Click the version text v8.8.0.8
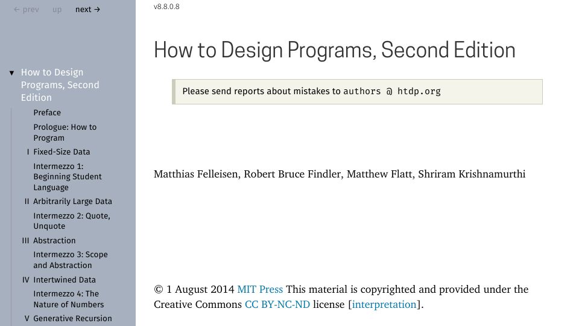This screenshot has height=326, width=579. (166, 7)
